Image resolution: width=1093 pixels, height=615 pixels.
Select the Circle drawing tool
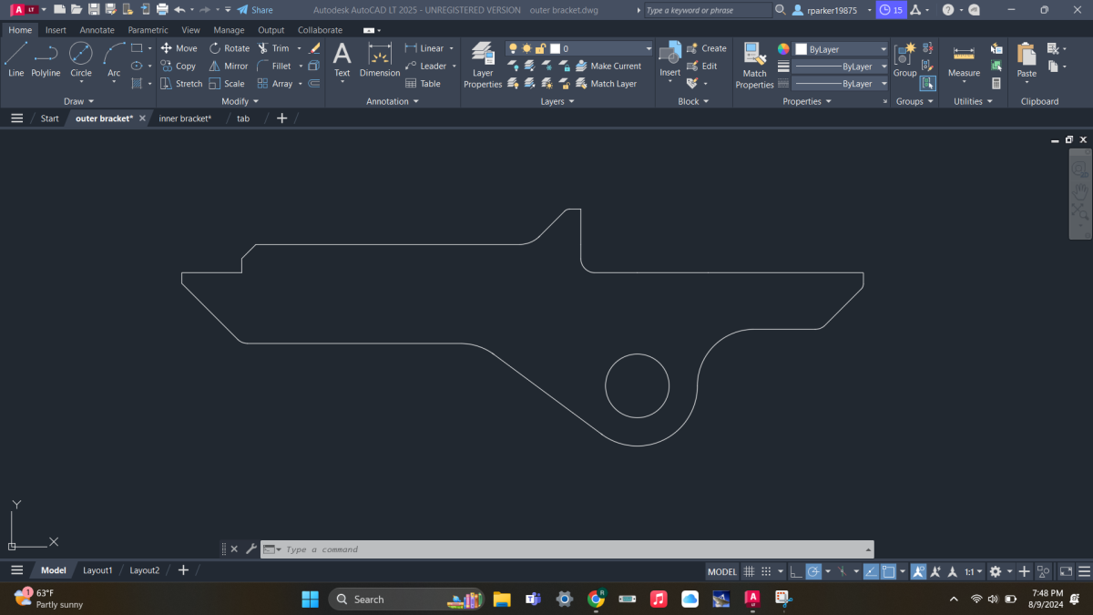click(81, 59)
